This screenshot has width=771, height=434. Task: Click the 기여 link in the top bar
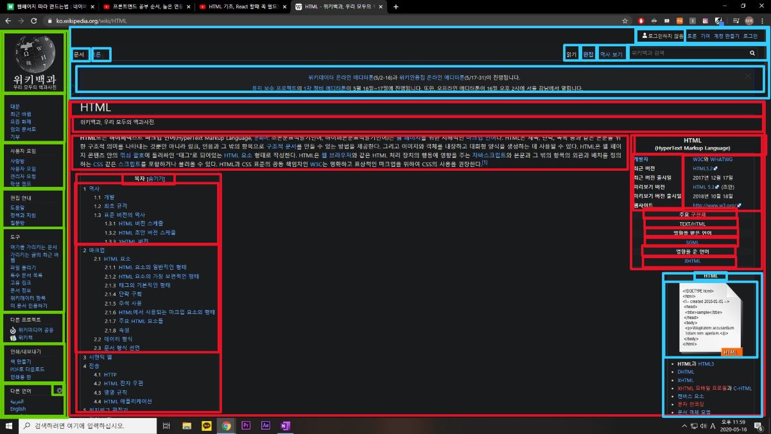click(x=705, y=37)
